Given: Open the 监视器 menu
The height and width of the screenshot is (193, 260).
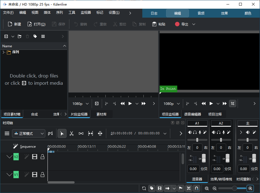Looking at the screenshot, I should (x=86, y=13).
